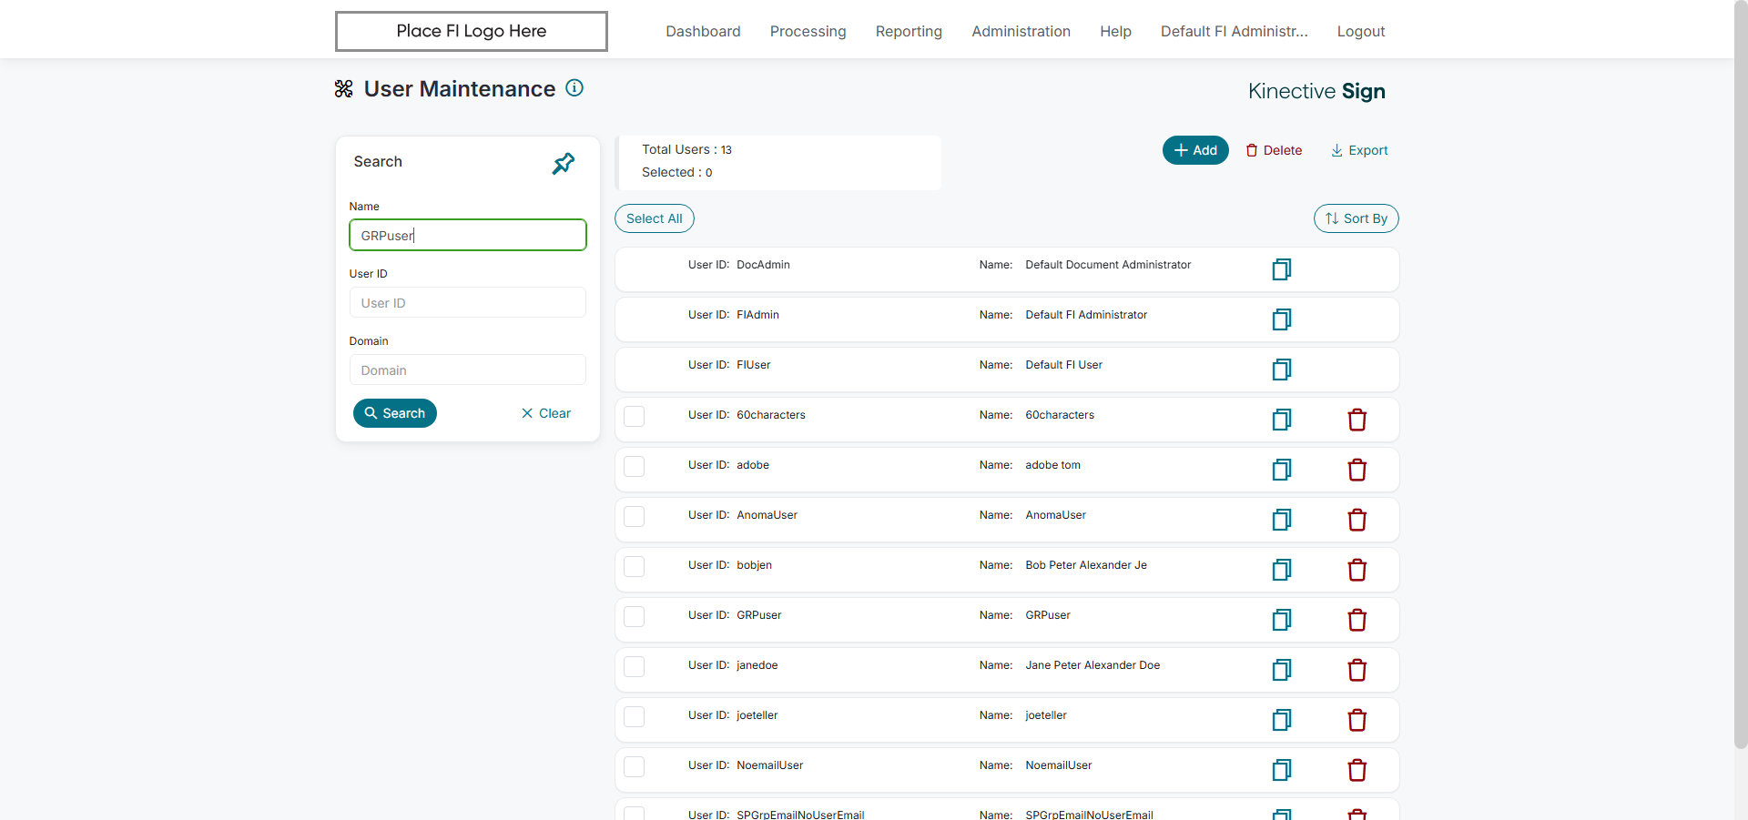1748x820 pixels.
Task: Click the name Default Document Administrator
Action: [x=1108, y=265]
